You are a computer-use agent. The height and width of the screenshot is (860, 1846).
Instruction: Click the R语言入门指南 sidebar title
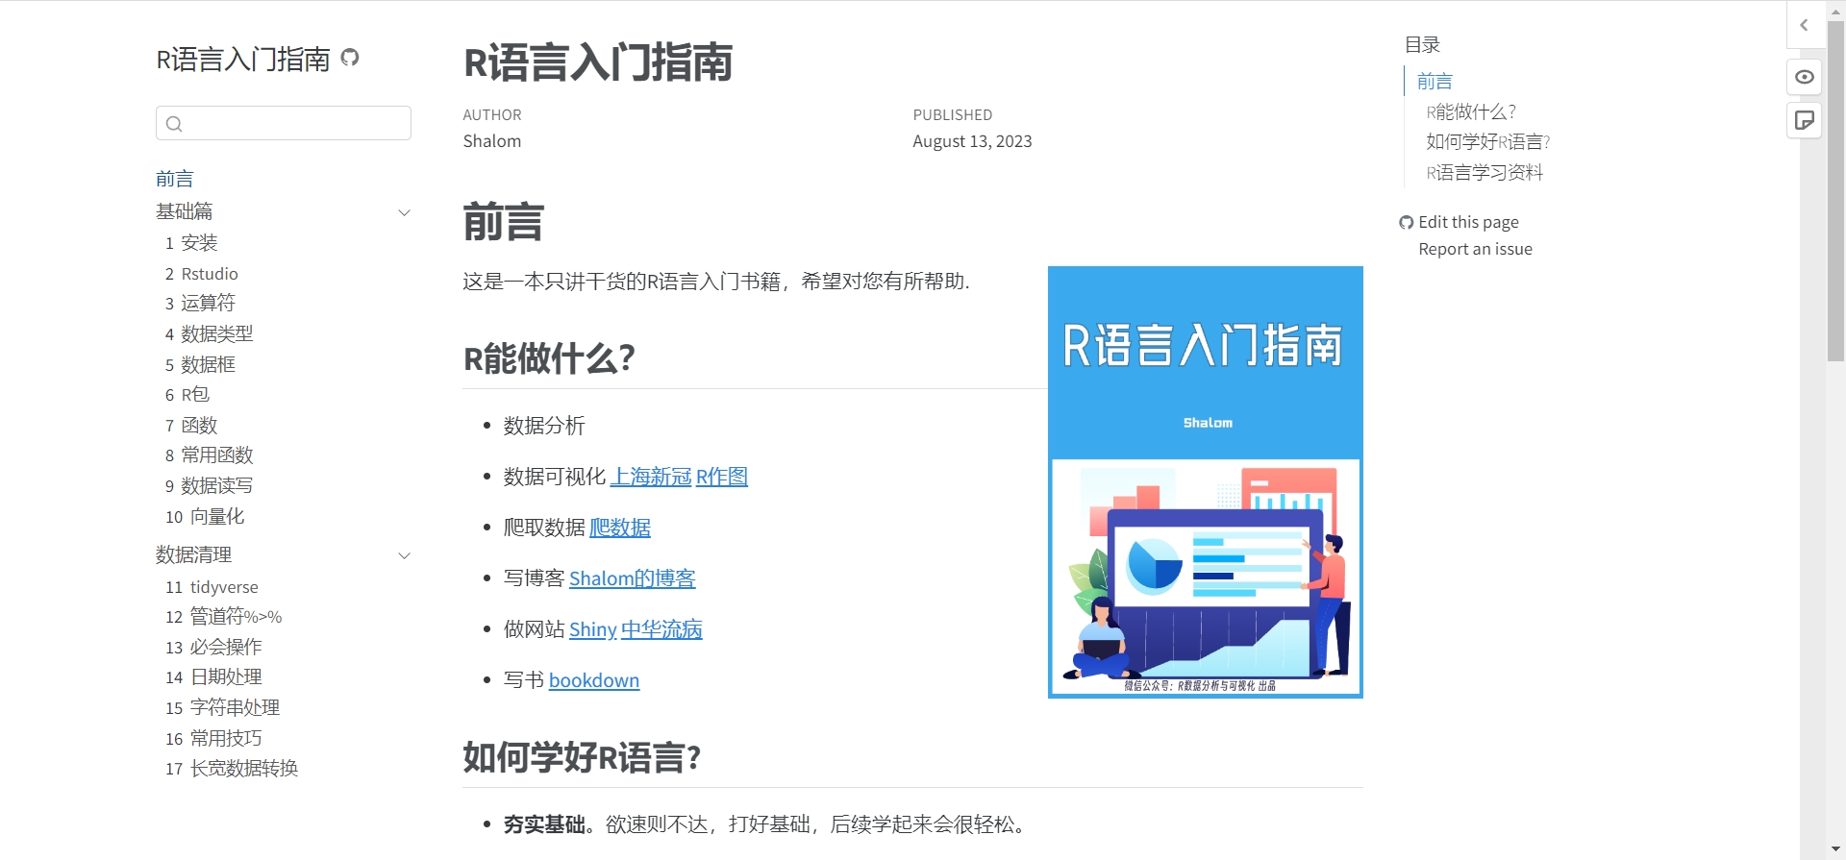point(243,60)
